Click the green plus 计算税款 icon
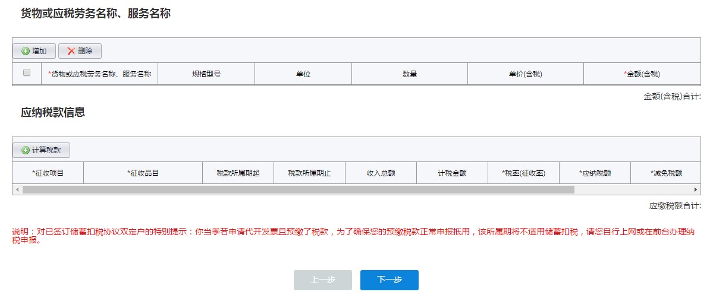The image size is (713, 295). 26,150
